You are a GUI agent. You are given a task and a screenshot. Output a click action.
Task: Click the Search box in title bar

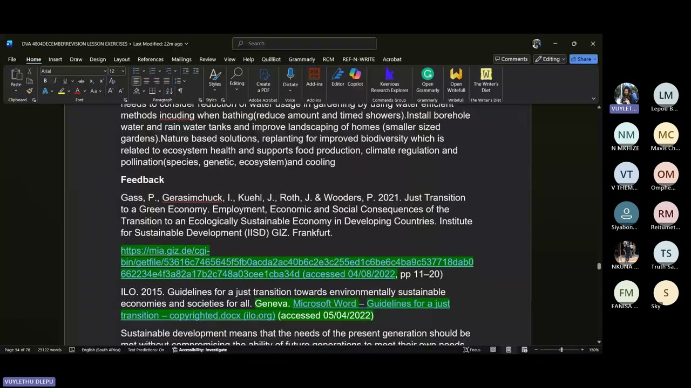click(304, 44)
